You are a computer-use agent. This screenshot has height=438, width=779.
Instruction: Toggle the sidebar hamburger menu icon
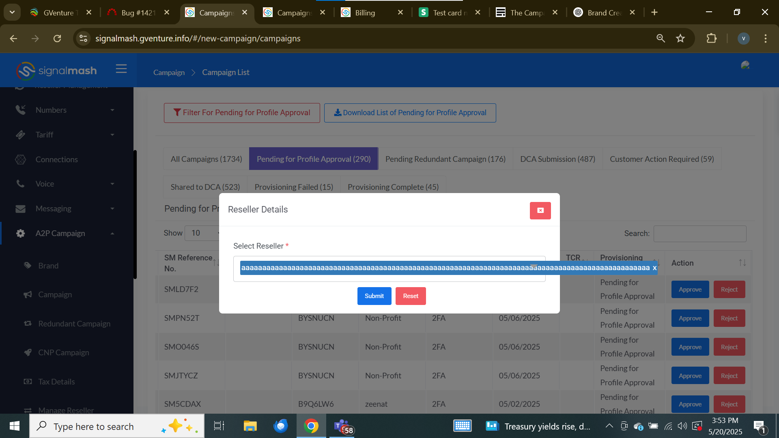click(x=121, y=69)
